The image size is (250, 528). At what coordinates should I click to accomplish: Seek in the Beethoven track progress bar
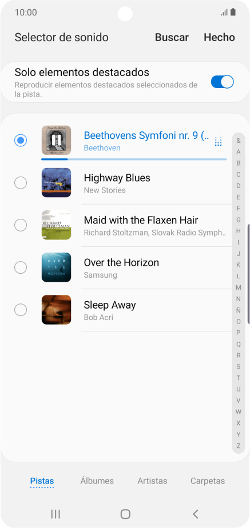[x=134, y=159]
